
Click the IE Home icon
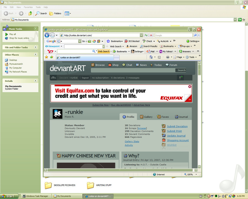151,57
